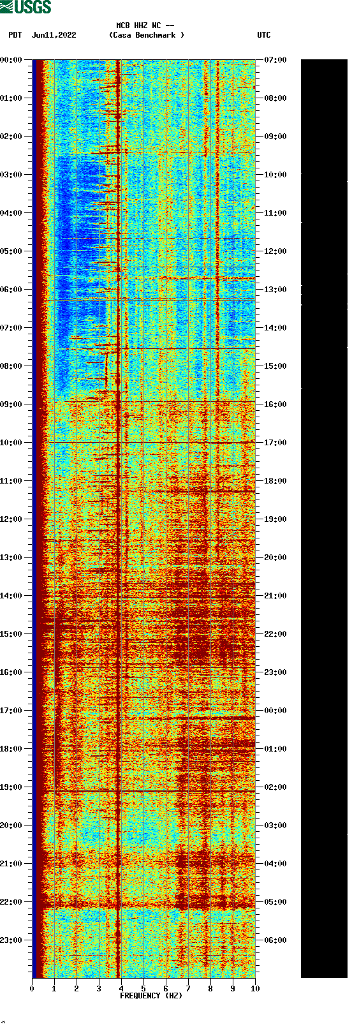Click the 'PDT' timezone label
The image size is (352, 1029).
pyautogui.click(x=15, y=35)
